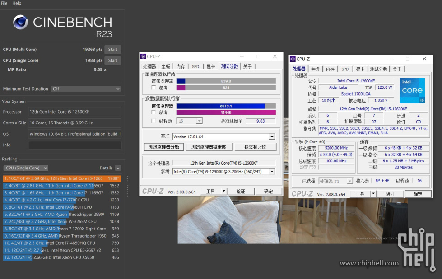Click the single-thread 839.2 score bar
442x279 pixels.
tap(226, 81)
